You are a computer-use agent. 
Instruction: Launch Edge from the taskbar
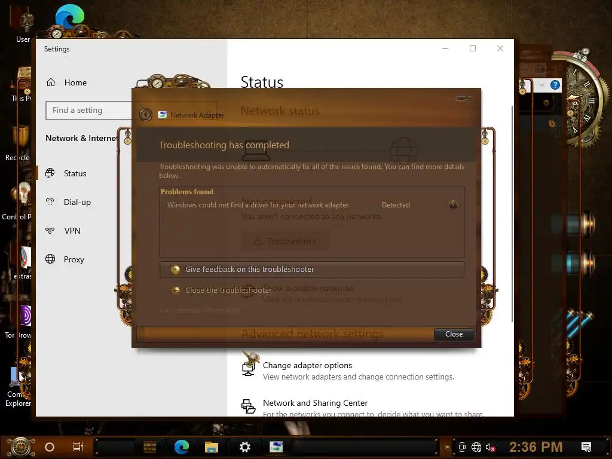[182, 447]
